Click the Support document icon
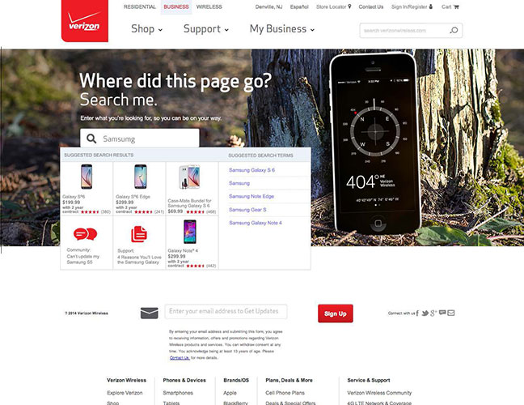Image resolution: width=524 pixels, height=405 pixels. pos(139,234)
